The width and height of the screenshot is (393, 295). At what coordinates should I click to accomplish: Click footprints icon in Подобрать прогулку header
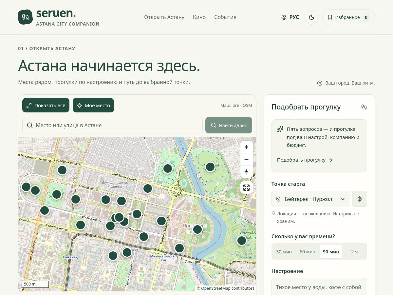364,107
